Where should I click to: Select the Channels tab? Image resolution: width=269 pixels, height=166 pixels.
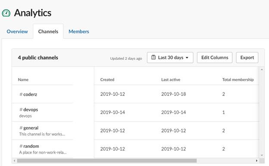(x=48, y=31)
